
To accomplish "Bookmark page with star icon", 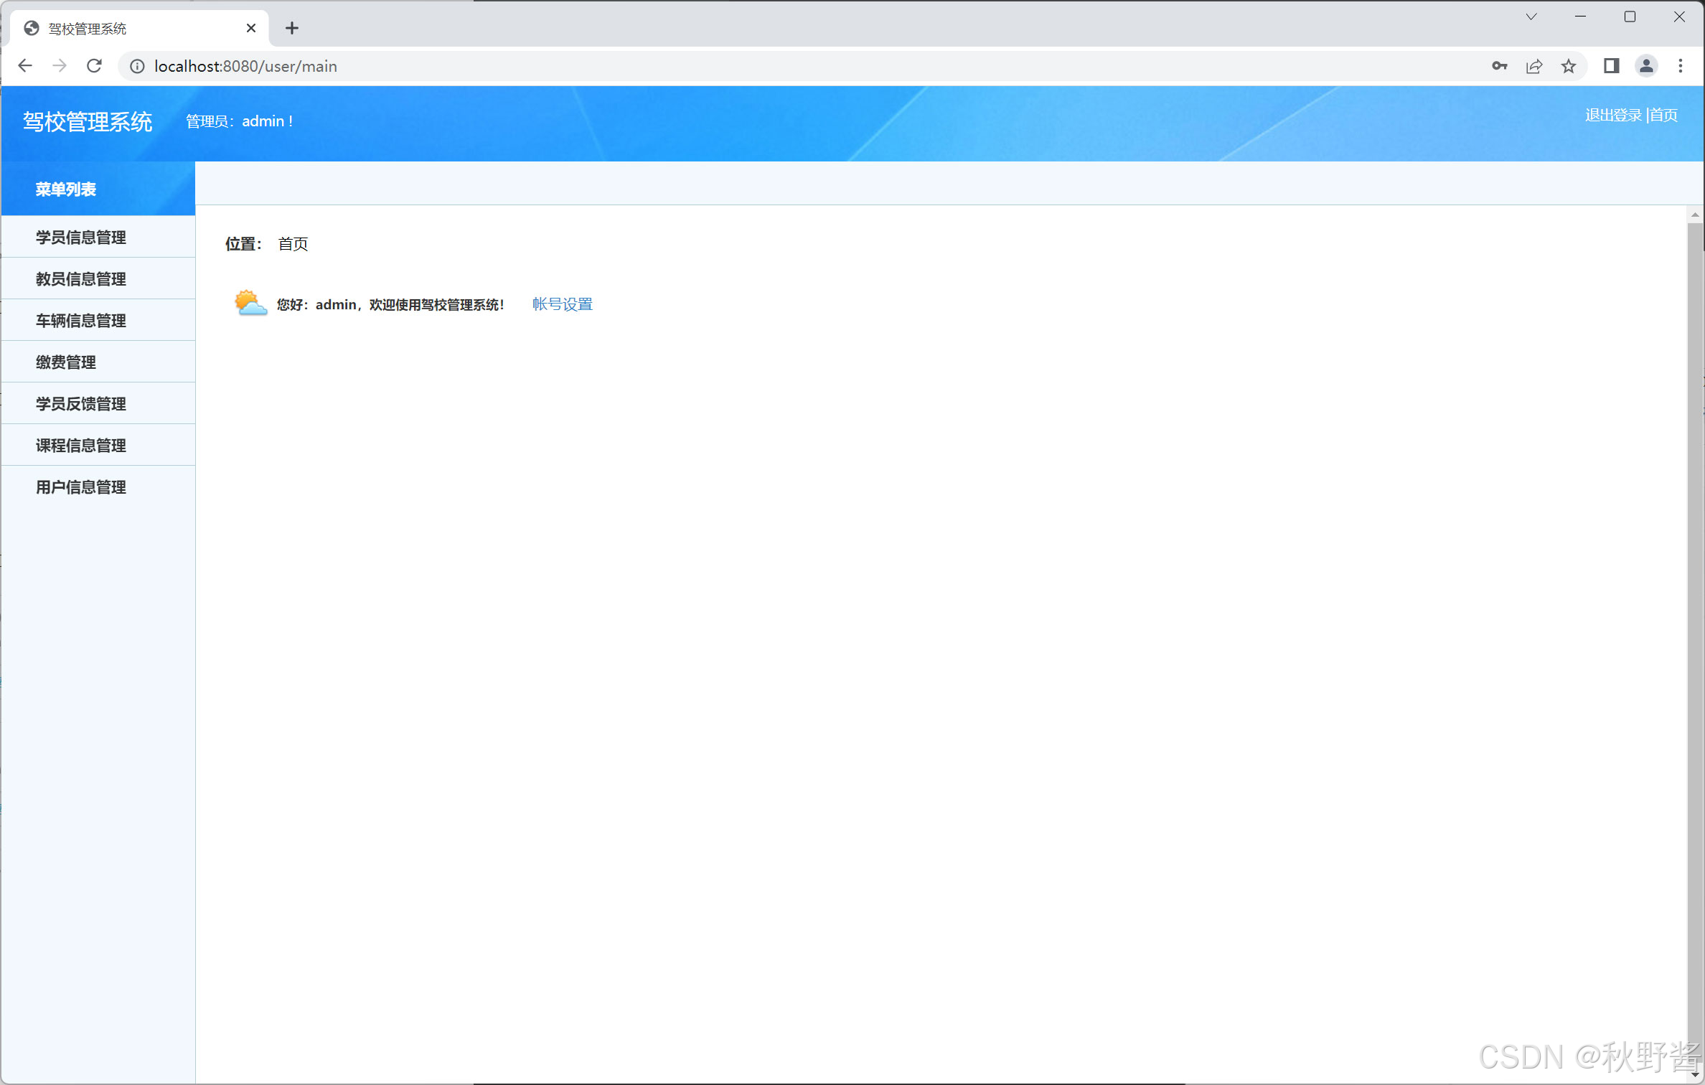I will (1569, 66).
